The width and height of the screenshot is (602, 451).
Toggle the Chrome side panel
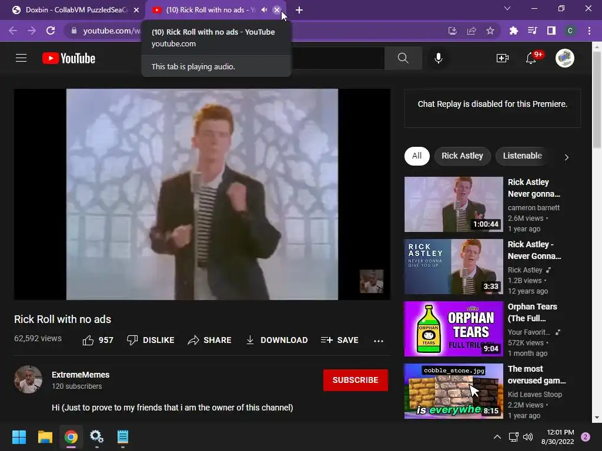click(551, 31)
